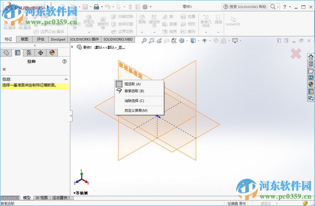Click the File Properties list icon
The width and height of the screenshot is (315, 206).
pos(138,7)
